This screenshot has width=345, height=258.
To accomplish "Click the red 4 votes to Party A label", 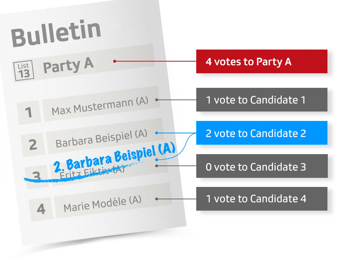I will (x=262, y=62).
